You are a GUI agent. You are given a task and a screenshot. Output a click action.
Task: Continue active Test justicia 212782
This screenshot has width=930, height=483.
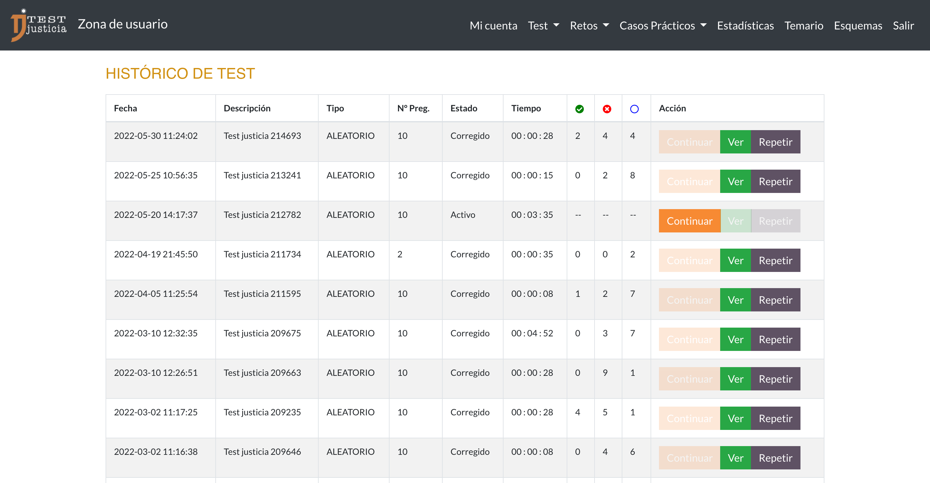tap(689, 221)
